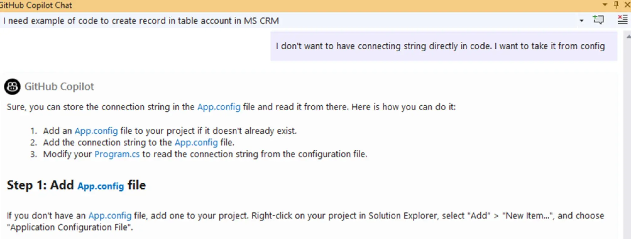631x239 pixels.
Task: Click the 'Application Configuration File' text
Action: coord(69,227)
